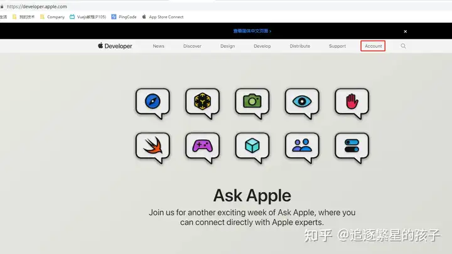This screenshot has height=254, width=452.
Task: Open the News nav item
Action: [159, 46]
